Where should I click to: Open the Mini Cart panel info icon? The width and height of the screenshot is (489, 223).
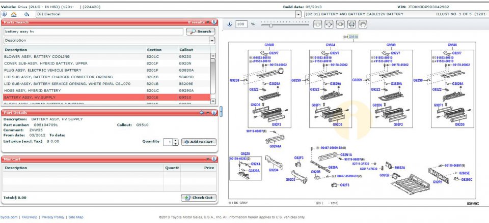tap(214, 159)
